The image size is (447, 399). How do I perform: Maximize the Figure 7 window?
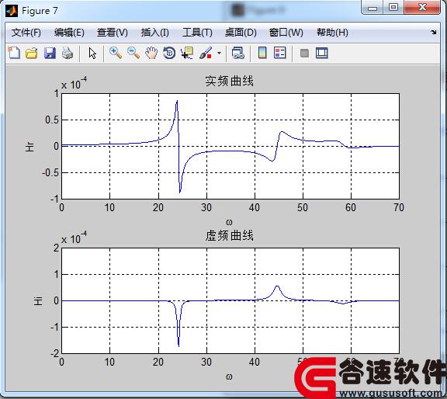tap(393, 7)
